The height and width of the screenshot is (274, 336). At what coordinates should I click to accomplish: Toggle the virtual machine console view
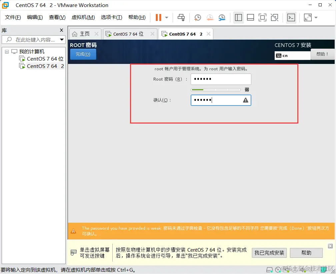(x=291, y=18)
